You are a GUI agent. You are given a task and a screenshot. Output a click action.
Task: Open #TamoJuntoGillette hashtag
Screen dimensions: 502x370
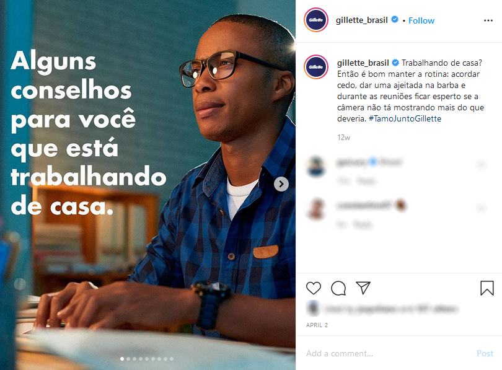click(x=405, y=119)
